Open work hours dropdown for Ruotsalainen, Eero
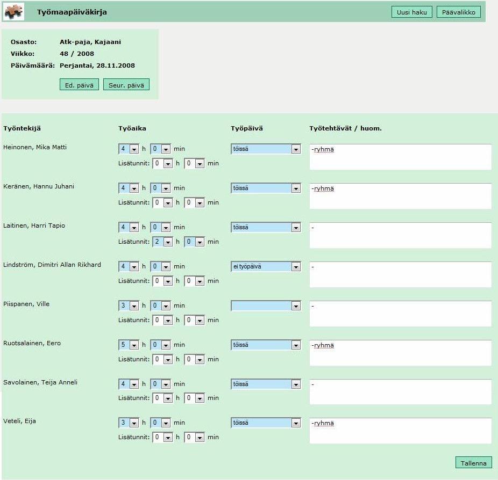498x480 pixels. point(129,345)
